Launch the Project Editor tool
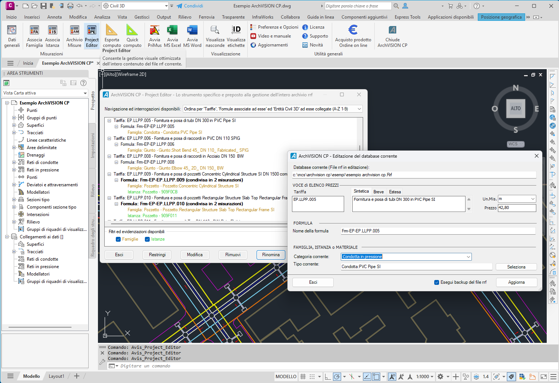The height and width of the screenshot is (383, 559). point(92,36)
